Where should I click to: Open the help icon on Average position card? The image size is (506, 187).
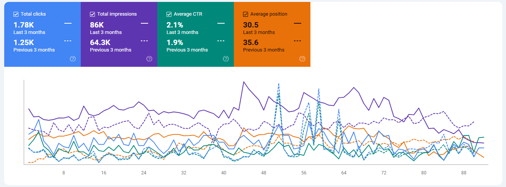click(x=302, y=59)
